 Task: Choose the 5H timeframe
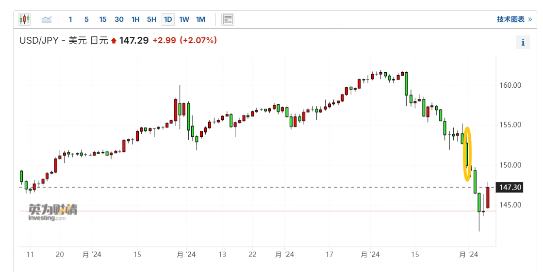(152, 19)
